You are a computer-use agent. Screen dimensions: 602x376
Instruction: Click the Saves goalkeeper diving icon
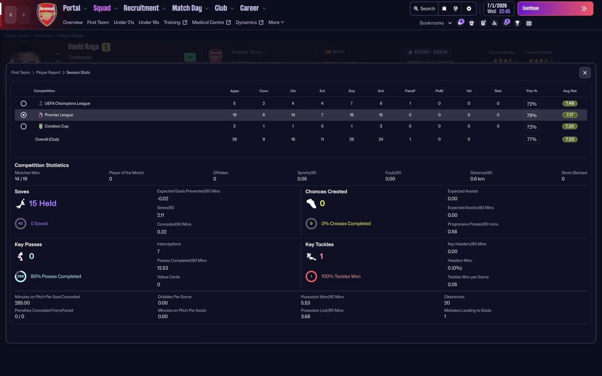coord(20,204)
